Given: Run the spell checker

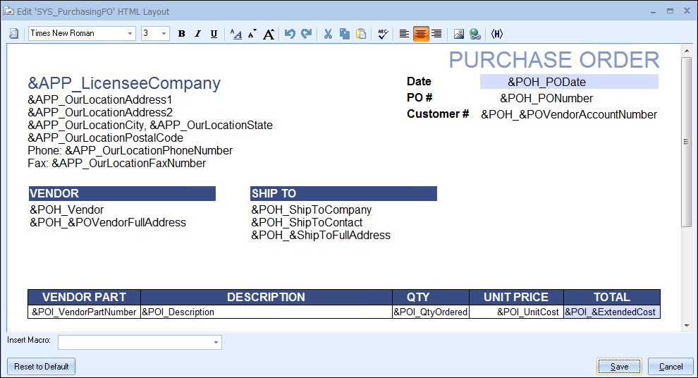Looking at the screenshot, I should click(x=382, y=34).
